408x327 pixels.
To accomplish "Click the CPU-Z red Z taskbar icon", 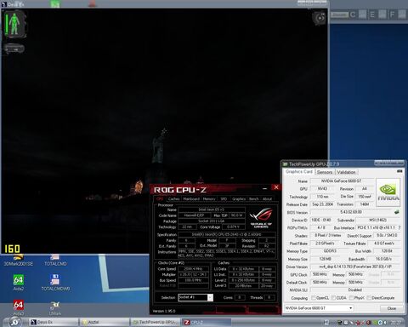I will click(x=187, y=322).
